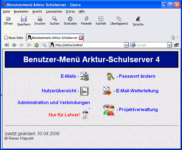Click the E-Mails computer icon
Screen dimensions: 182x150
coord(84,76)
